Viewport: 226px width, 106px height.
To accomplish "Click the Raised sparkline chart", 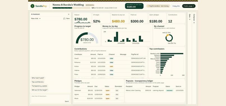I will coord(82,22).
